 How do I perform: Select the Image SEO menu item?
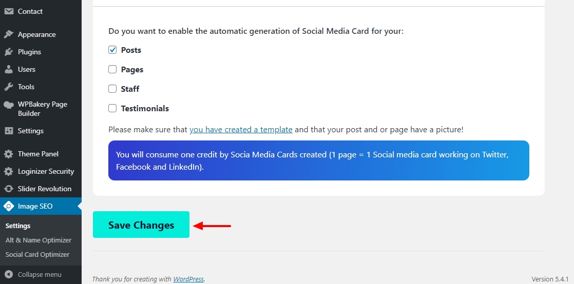pos(41,206)
